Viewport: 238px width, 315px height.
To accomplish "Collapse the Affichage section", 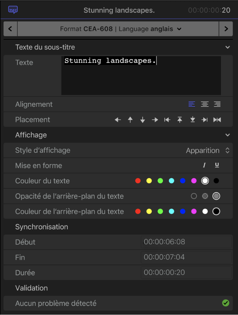I will pos(228,135).
